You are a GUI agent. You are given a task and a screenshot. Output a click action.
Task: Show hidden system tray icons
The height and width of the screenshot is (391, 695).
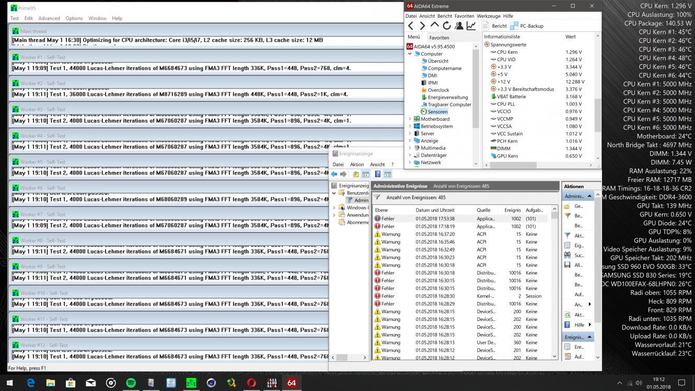[620, 383]
